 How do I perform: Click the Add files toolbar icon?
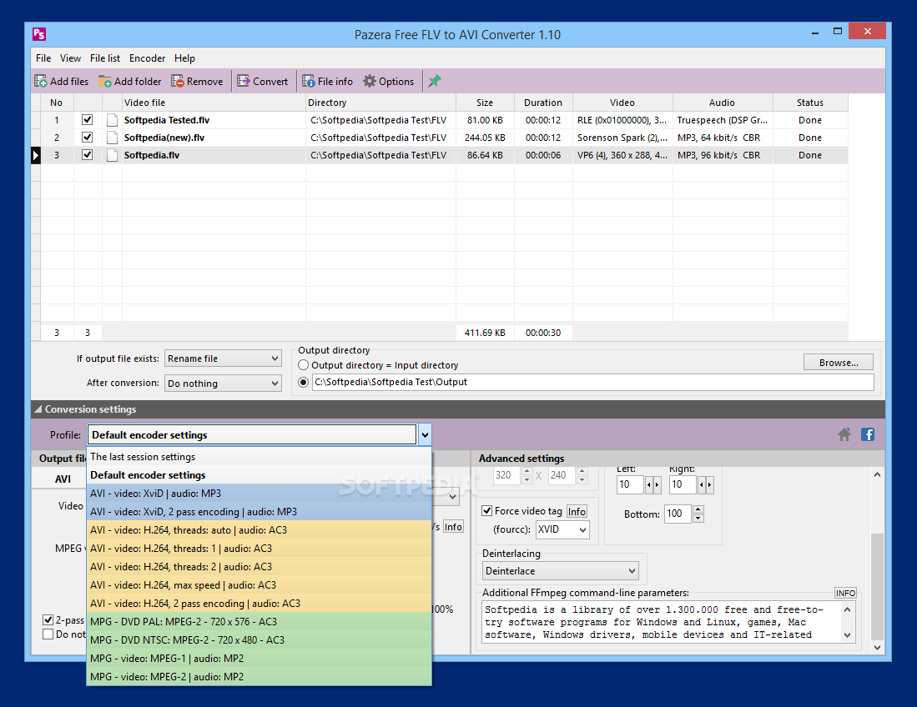[40, 81]
